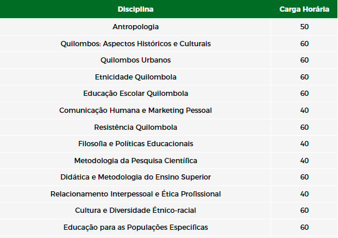The image size is (338, 238).
Task: Click the 40 hours cell for Comunicação Humana
Action: tap(305, 111)
